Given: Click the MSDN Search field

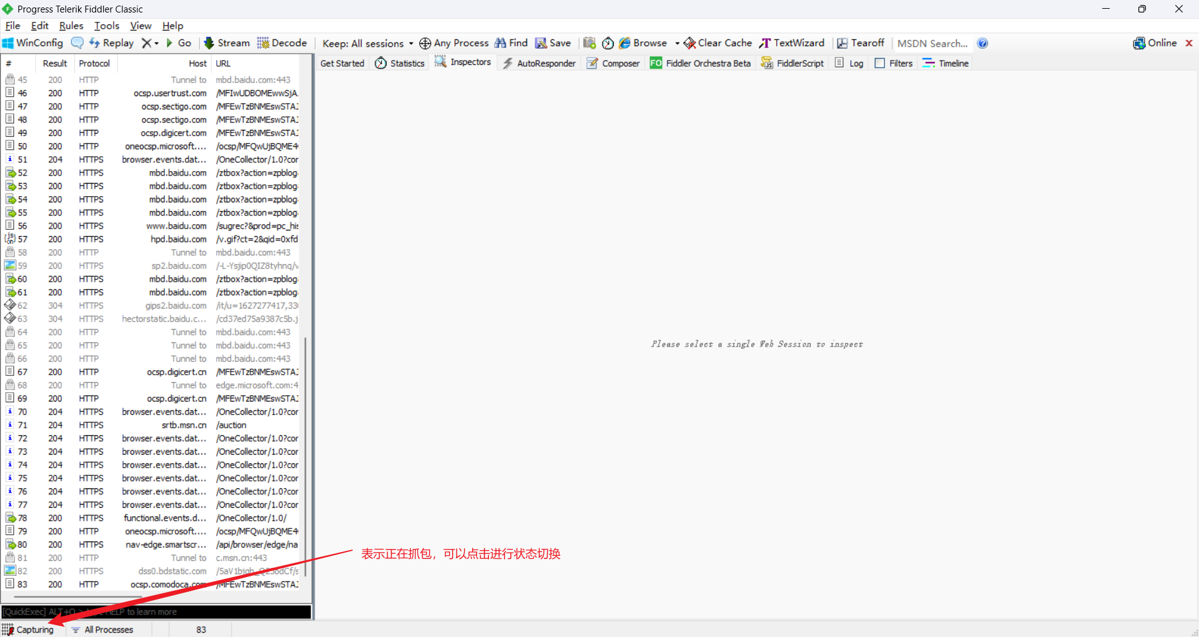Looking at the screenshot, I should [x=933, y=44].
